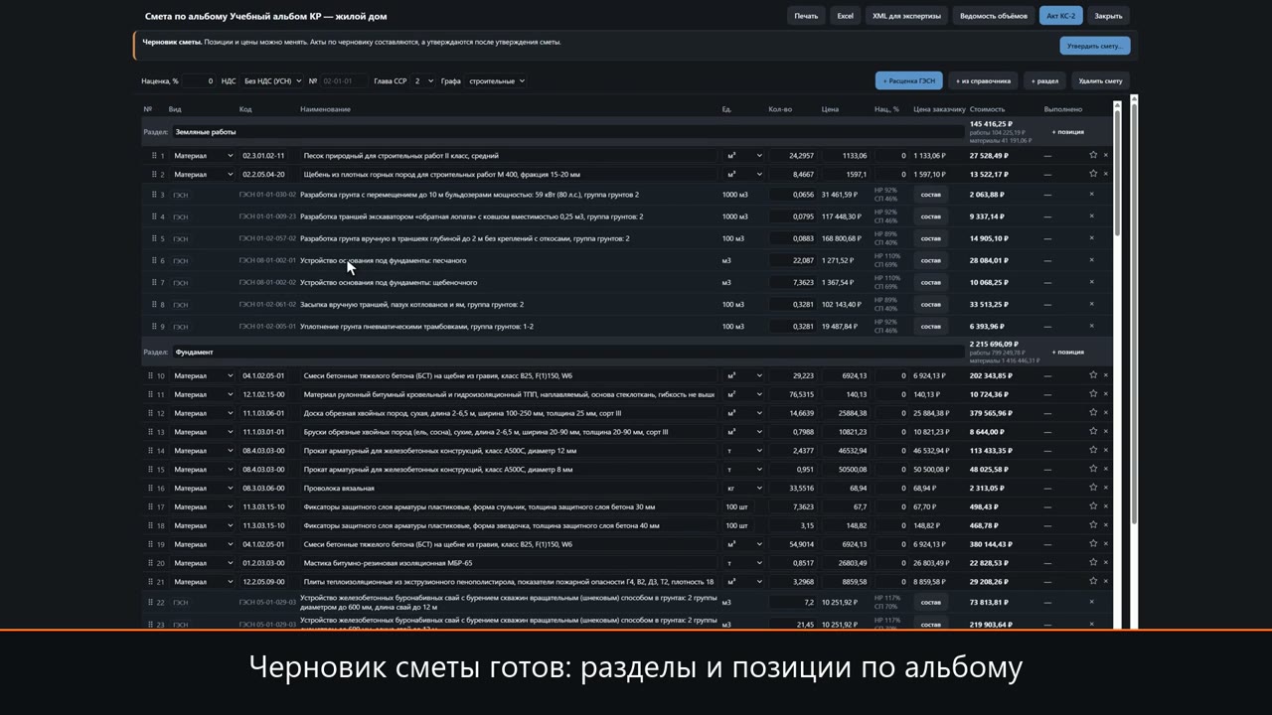Favorite row 16 binding wire material
This screenshot has width=1272, height=715.
pyautogui.click(x=1093, y=488)
